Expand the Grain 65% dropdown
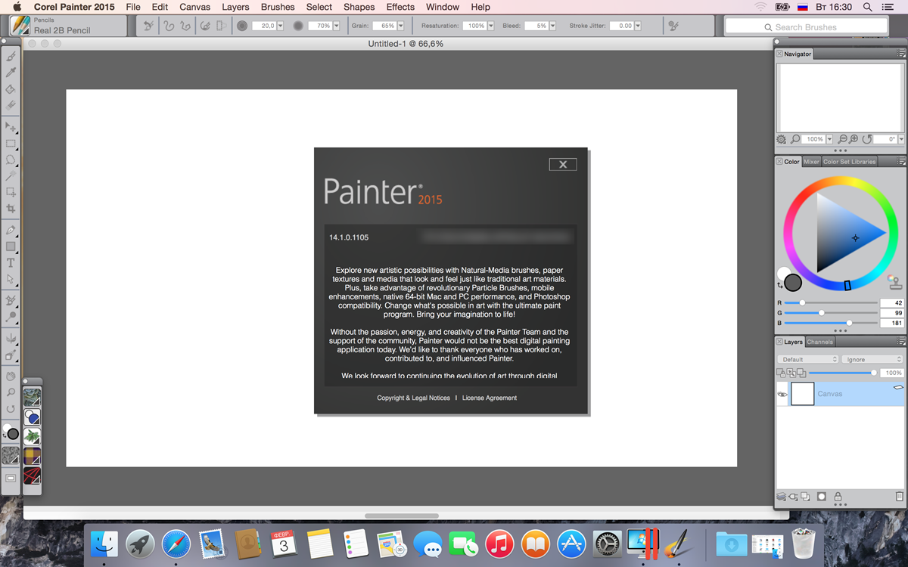The height and width of the screenshot is (567, 908). 400,26
